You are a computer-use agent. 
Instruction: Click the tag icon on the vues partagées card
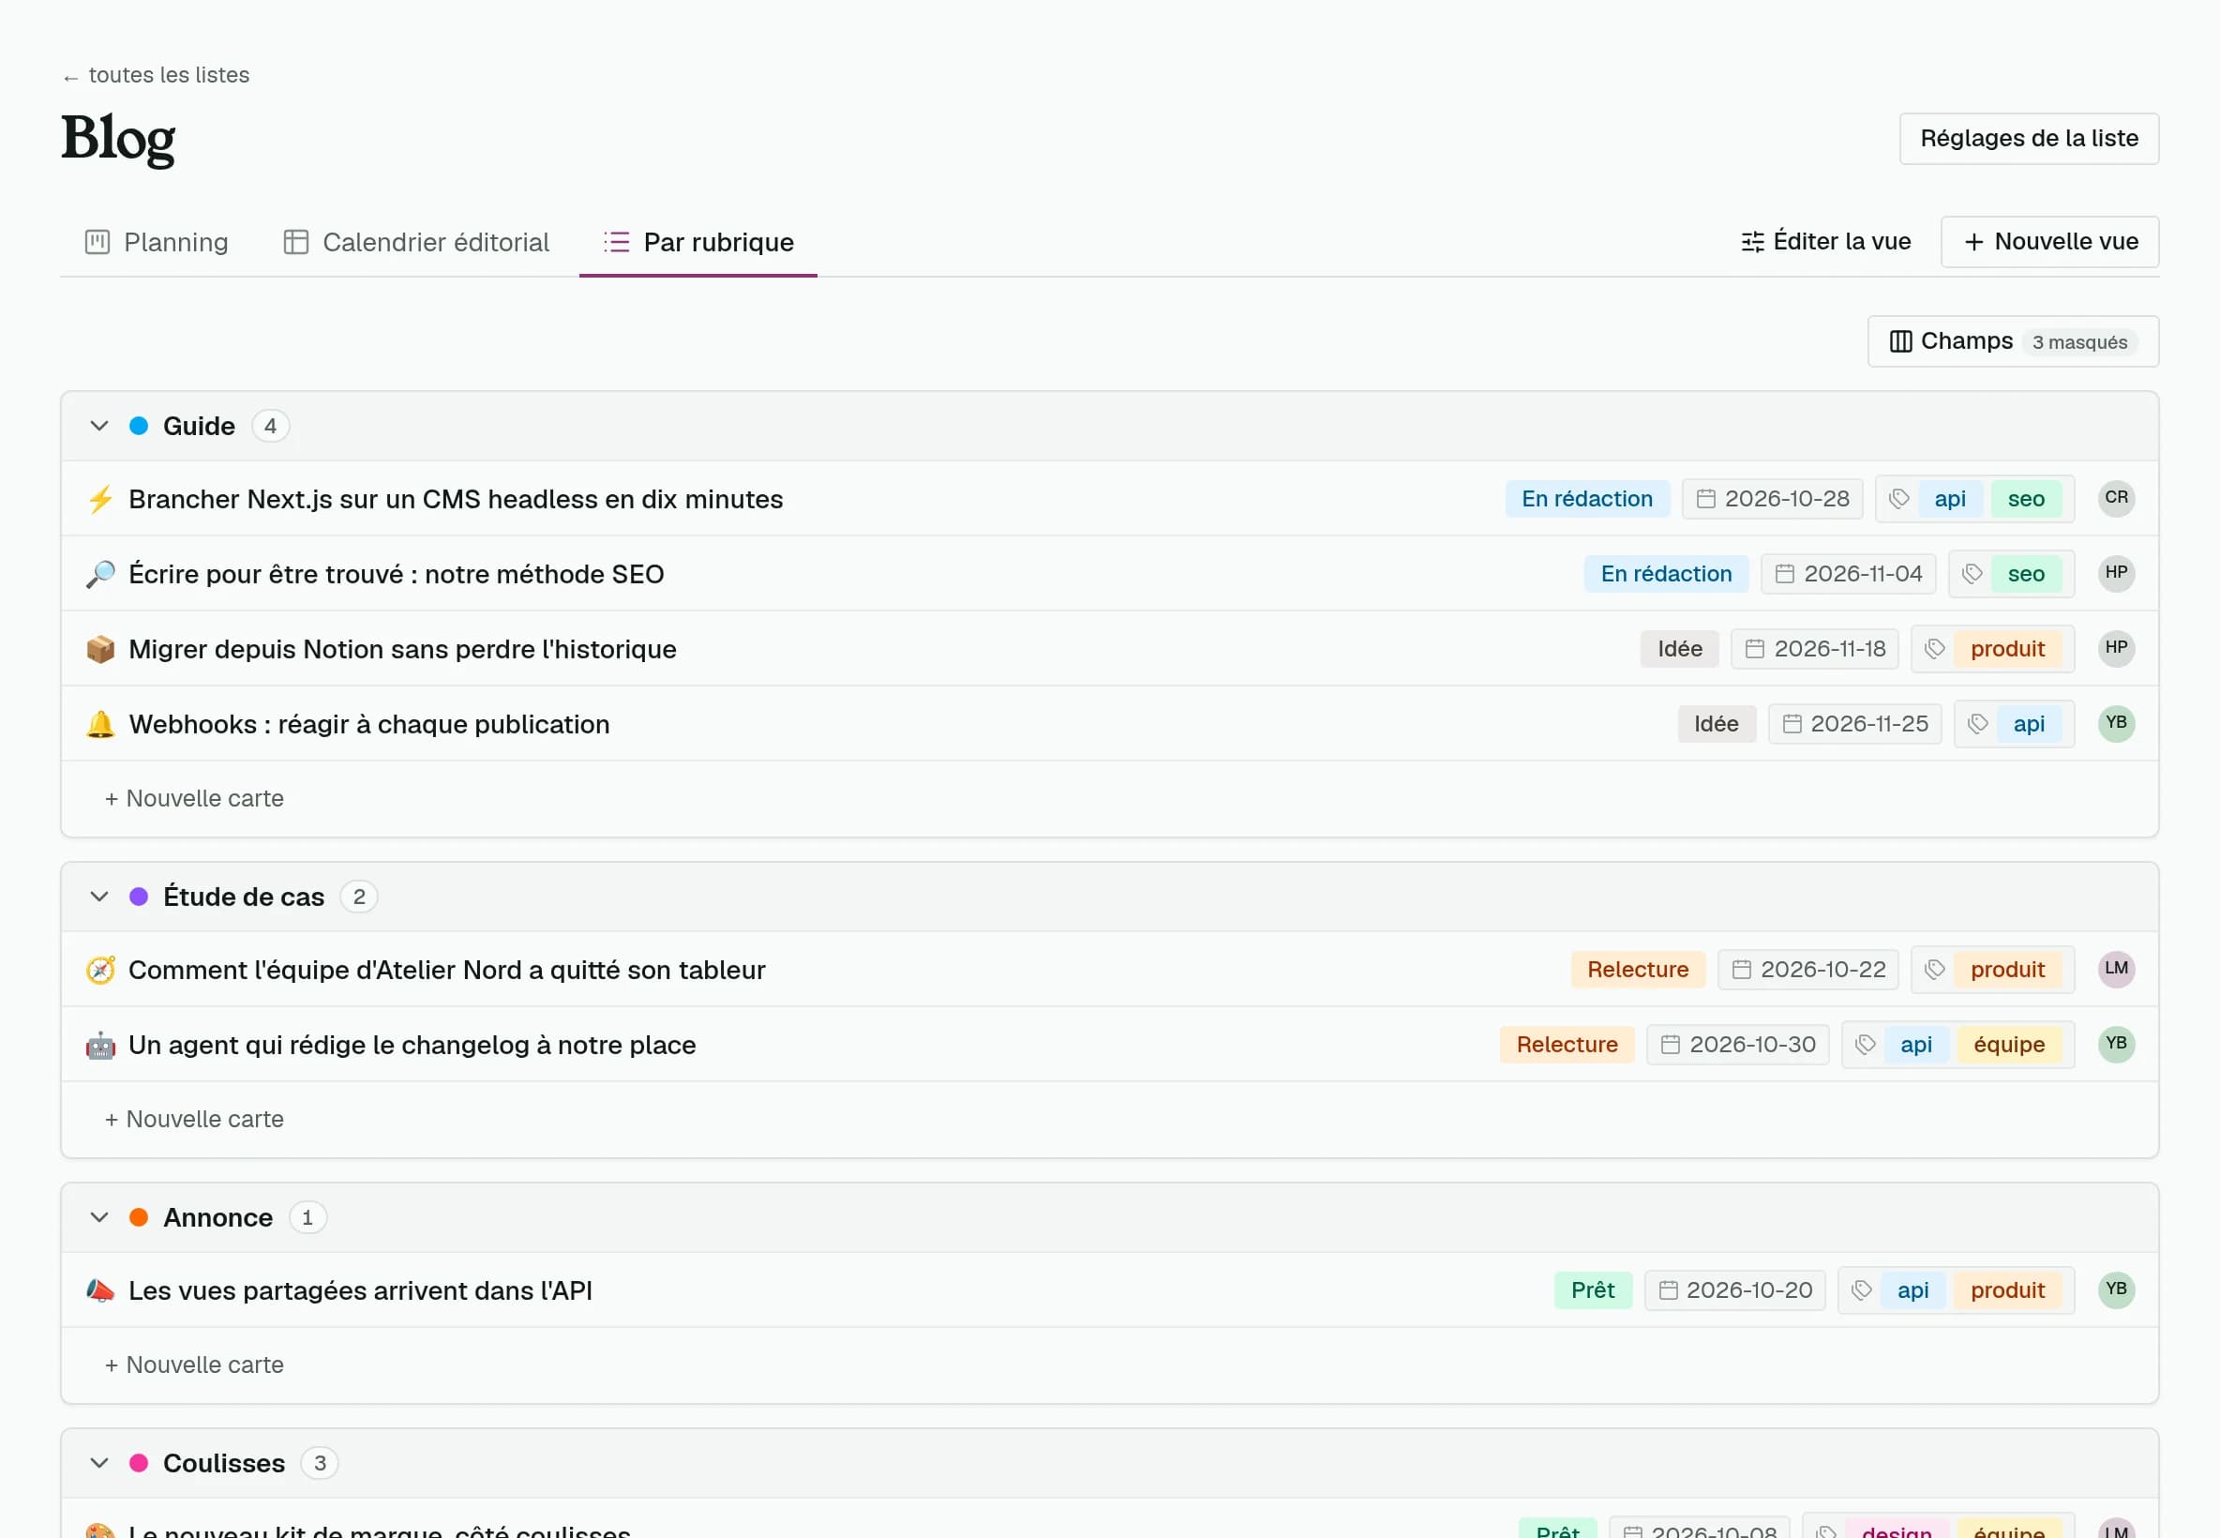[x=1862, y=1291]
